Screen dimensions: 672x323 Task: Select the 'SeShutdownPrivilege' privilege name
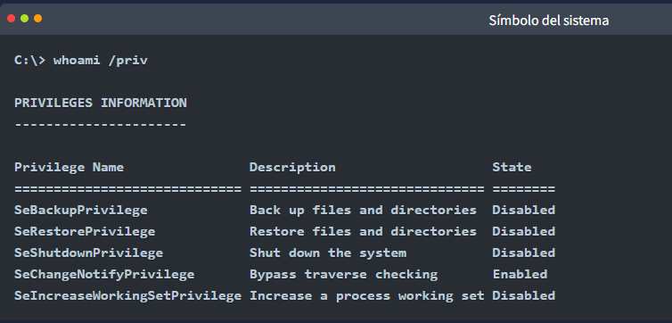[x=89, y=253]
